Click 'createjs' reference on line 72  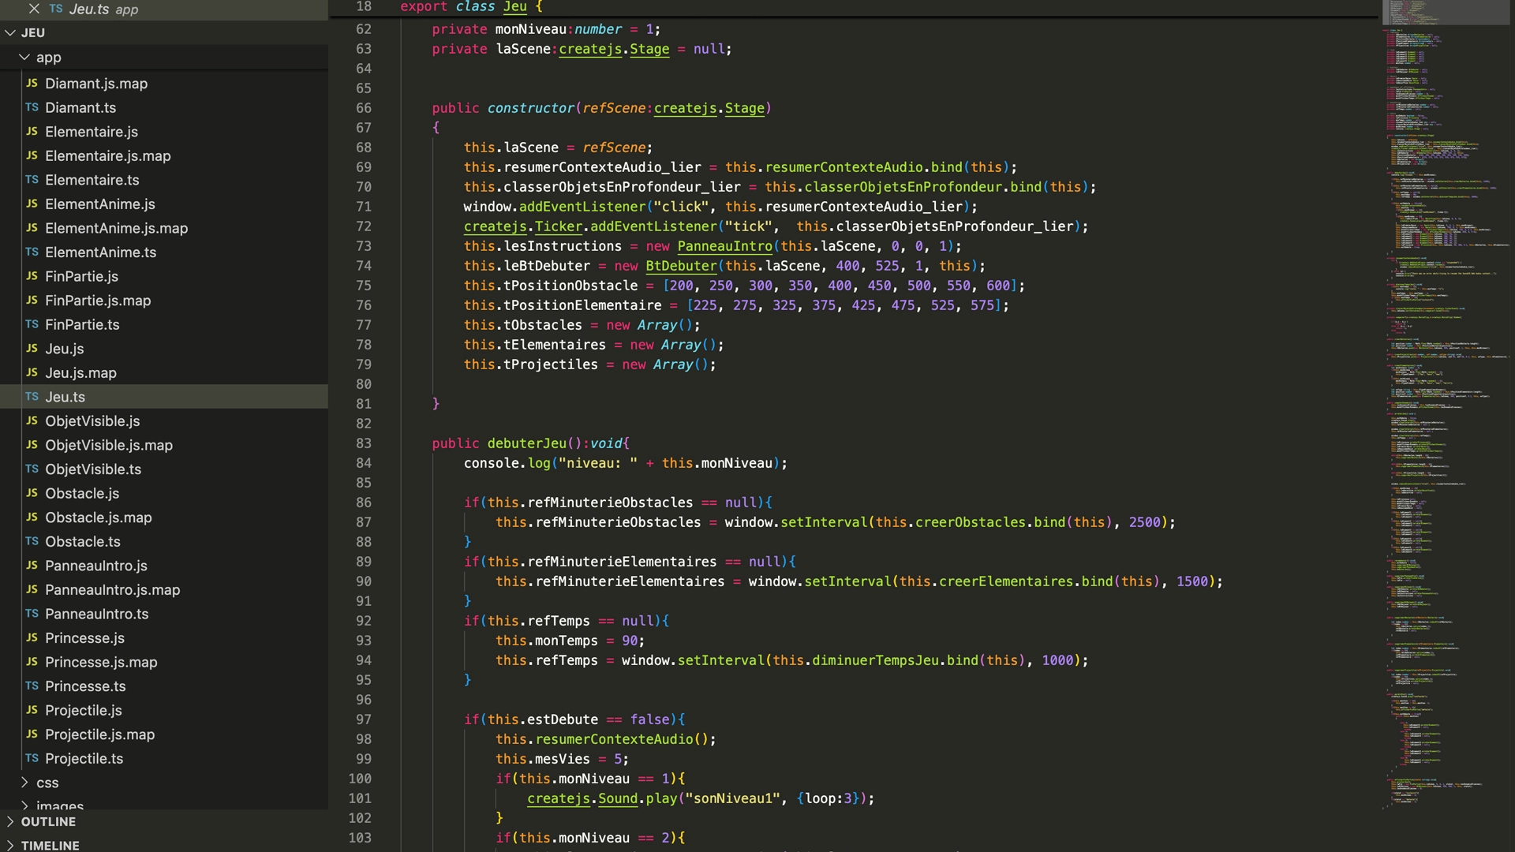495,226
